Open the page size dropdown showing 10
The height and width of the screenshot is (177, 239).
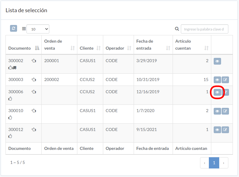[38, 29]
